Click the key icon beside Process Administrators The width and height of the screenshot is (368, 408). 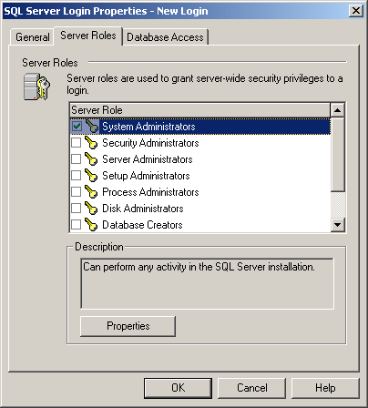click(91, 192)
